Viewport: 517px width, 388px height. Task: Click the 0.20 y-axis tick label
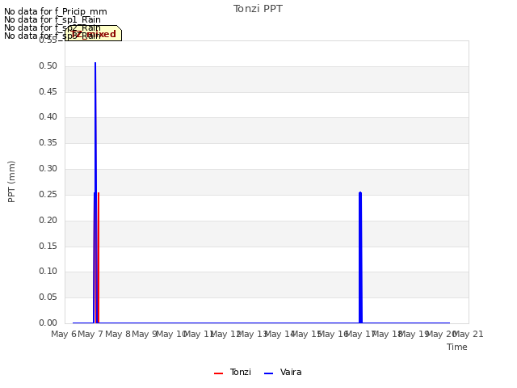pyautogui.click(x=48, y=221)
